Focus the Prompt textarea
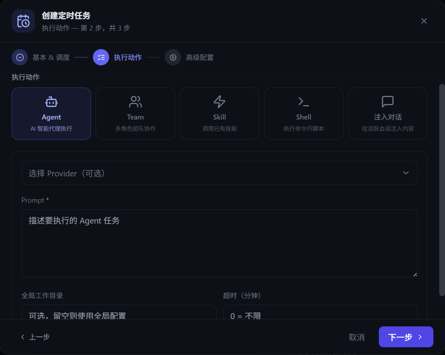Image resolution: width=445 pixels, height=355 pixels. click(x=219, y=243)
